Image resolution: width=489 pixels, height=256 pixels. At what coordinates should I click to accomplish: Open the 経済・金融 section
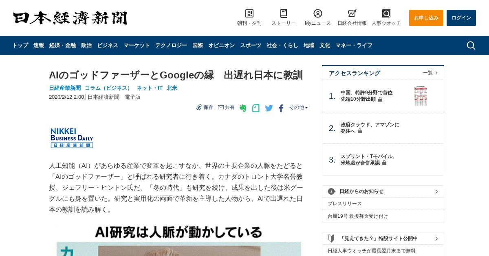point(62,46)
